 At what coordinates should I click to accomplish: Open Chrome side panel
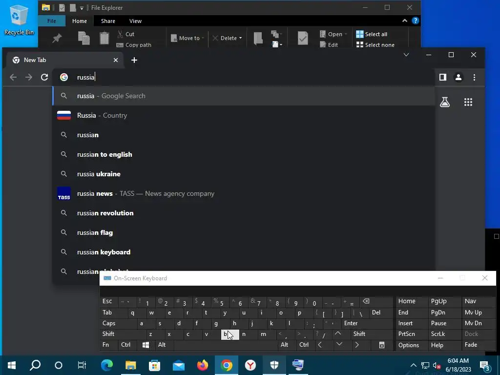[x=442, y=77]
